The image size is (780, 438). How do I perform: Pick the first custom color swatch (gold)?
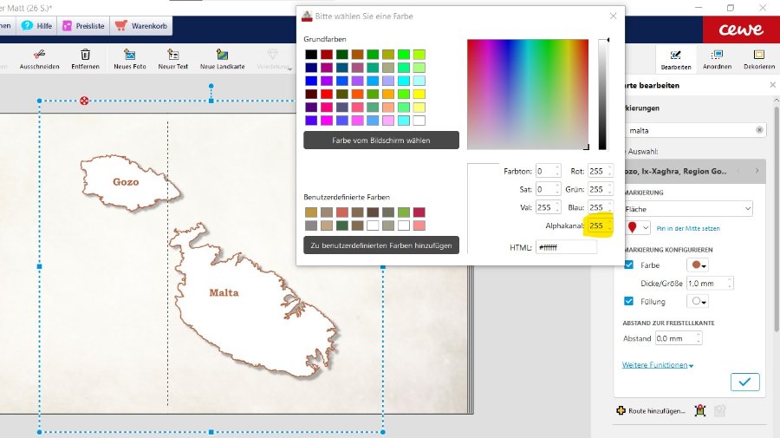click(x=311, y=212)
